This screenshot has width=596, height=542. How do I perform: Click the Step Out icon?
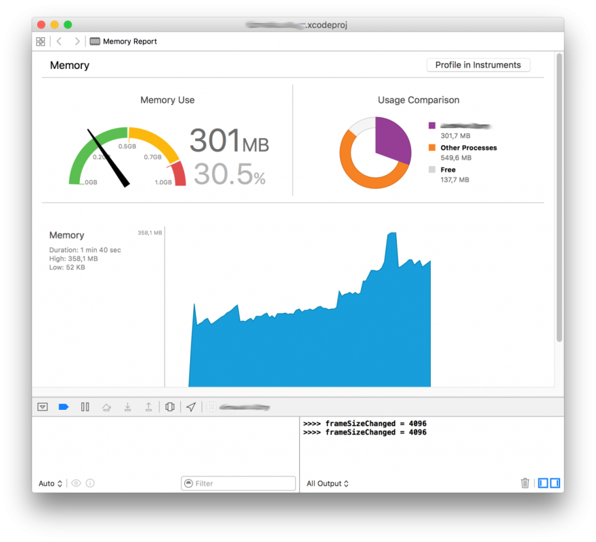tap(148, 407)
